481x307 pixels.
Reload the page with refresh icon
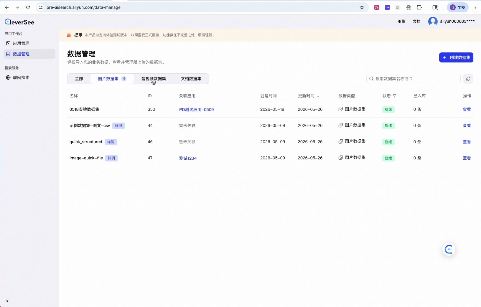(x=28, y=7)
